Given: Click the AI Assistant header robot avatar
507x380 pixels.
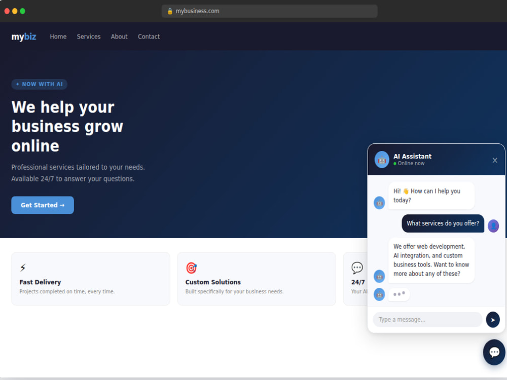Looking at the screenshot, I should (x=382, y=160).
